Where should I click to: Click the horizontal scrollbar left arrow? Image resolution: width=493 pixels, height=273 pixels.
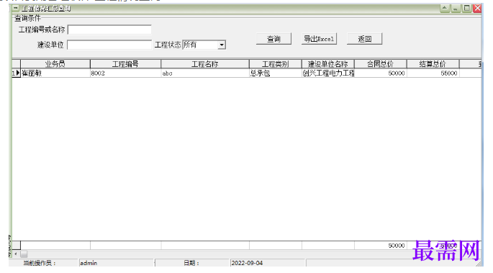point(15,254)
